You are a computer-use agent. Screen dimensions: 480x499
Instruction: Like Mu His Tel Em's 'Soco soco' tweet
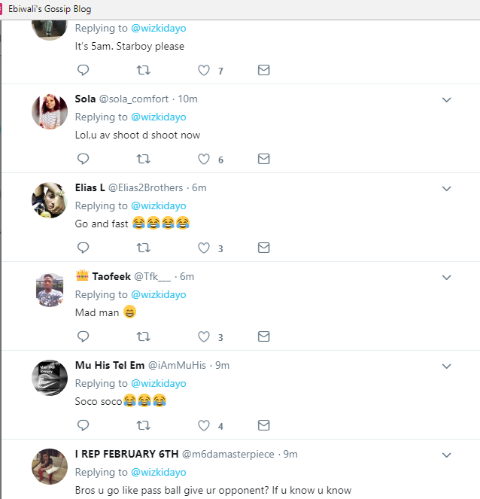(203, 425)
